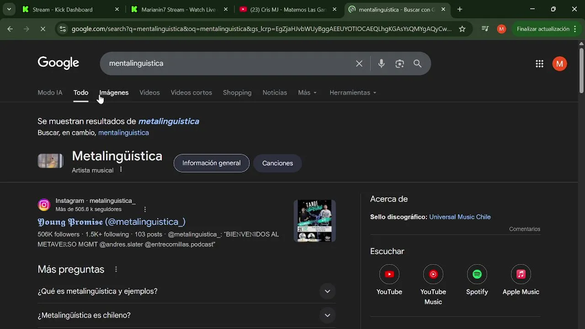This screenshot has height=329, width=585.
Task: Listen on YouTube Music icon
Action: click(433, 274)
